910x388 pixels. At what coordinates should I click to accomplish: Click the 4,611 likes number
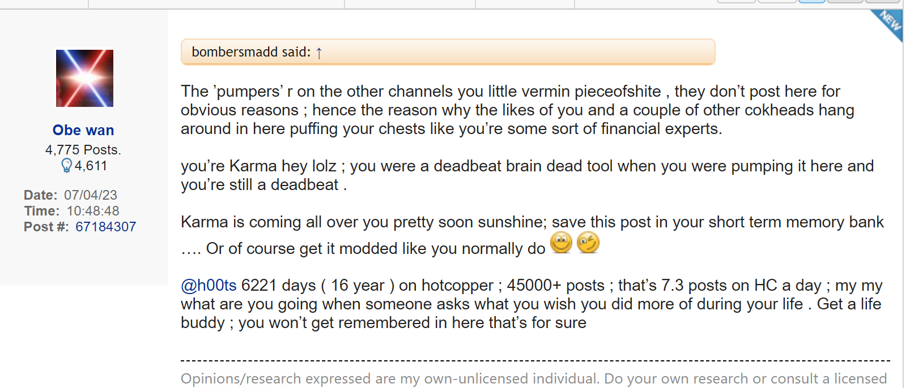point(91,166)
